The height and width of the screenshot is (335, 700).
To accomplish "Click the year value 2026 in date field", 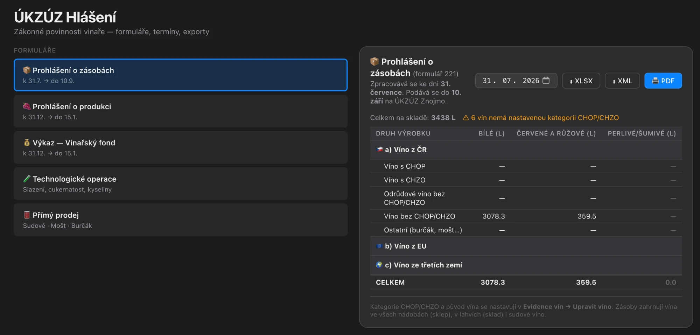I will pos(531,81).
